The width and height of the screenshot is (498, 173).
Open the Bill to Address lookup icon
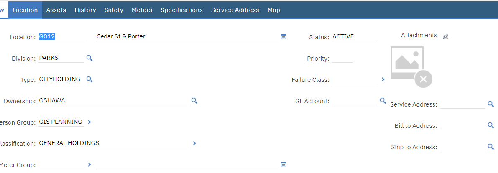(x=491, y=125)
